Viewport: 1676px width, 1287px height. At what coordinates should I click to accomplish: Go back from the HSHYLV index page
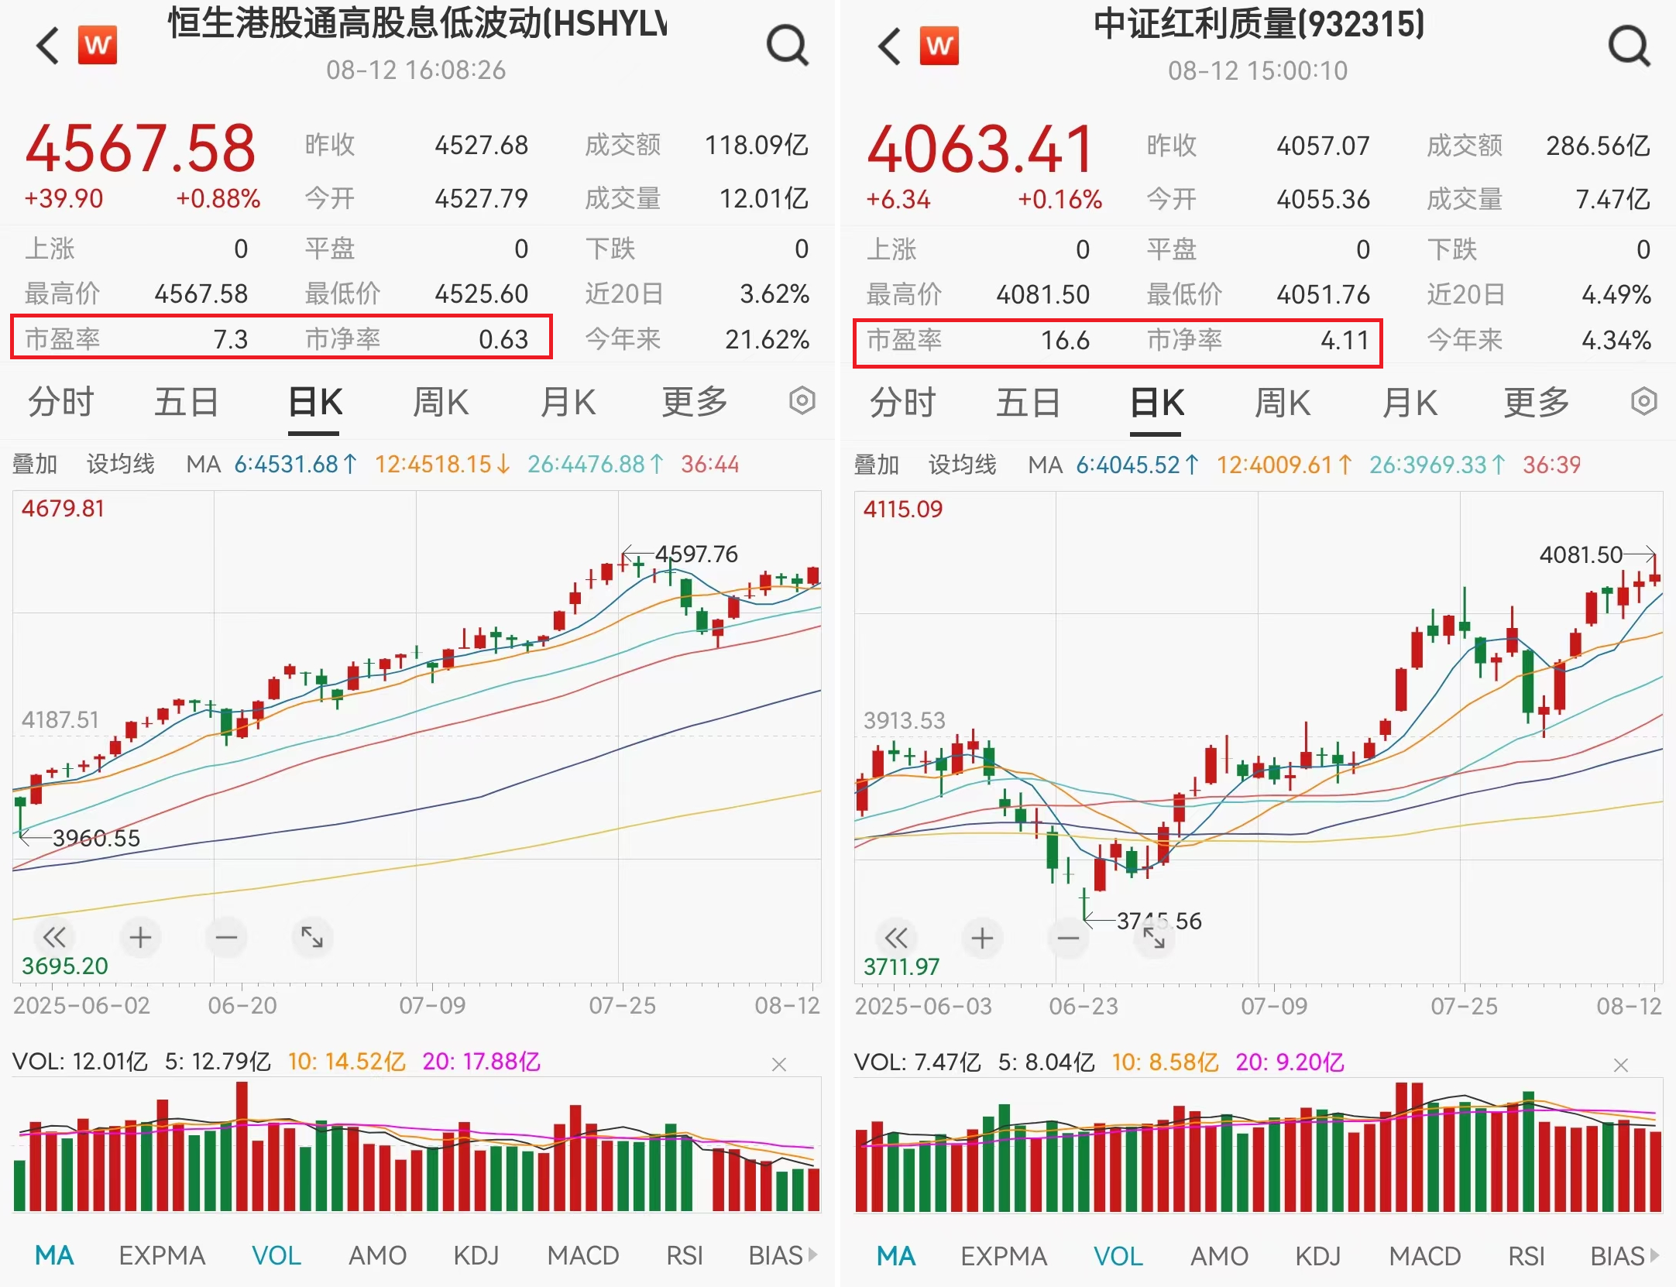click(48, 46)
